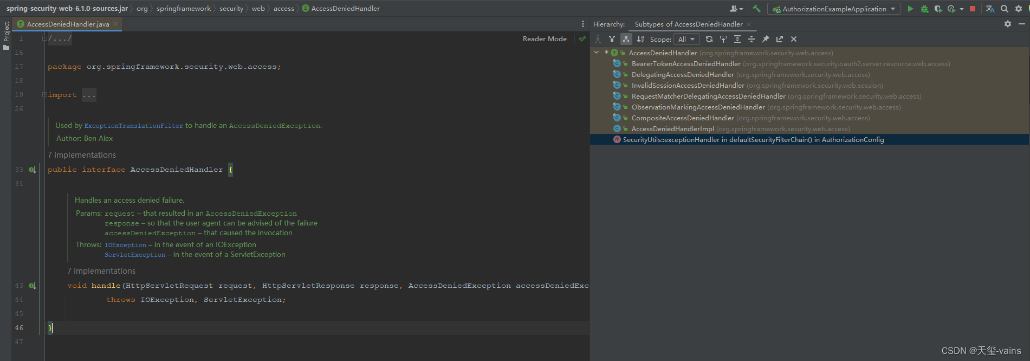1030x361 pixels.
Task: Expand the folded import block
Action: tap(45, 95)
